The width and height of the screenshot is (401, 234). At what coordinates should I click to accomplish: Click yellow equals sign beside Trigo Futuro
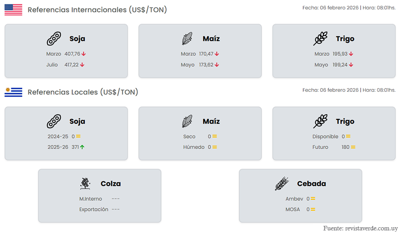[x=353, y=147]
